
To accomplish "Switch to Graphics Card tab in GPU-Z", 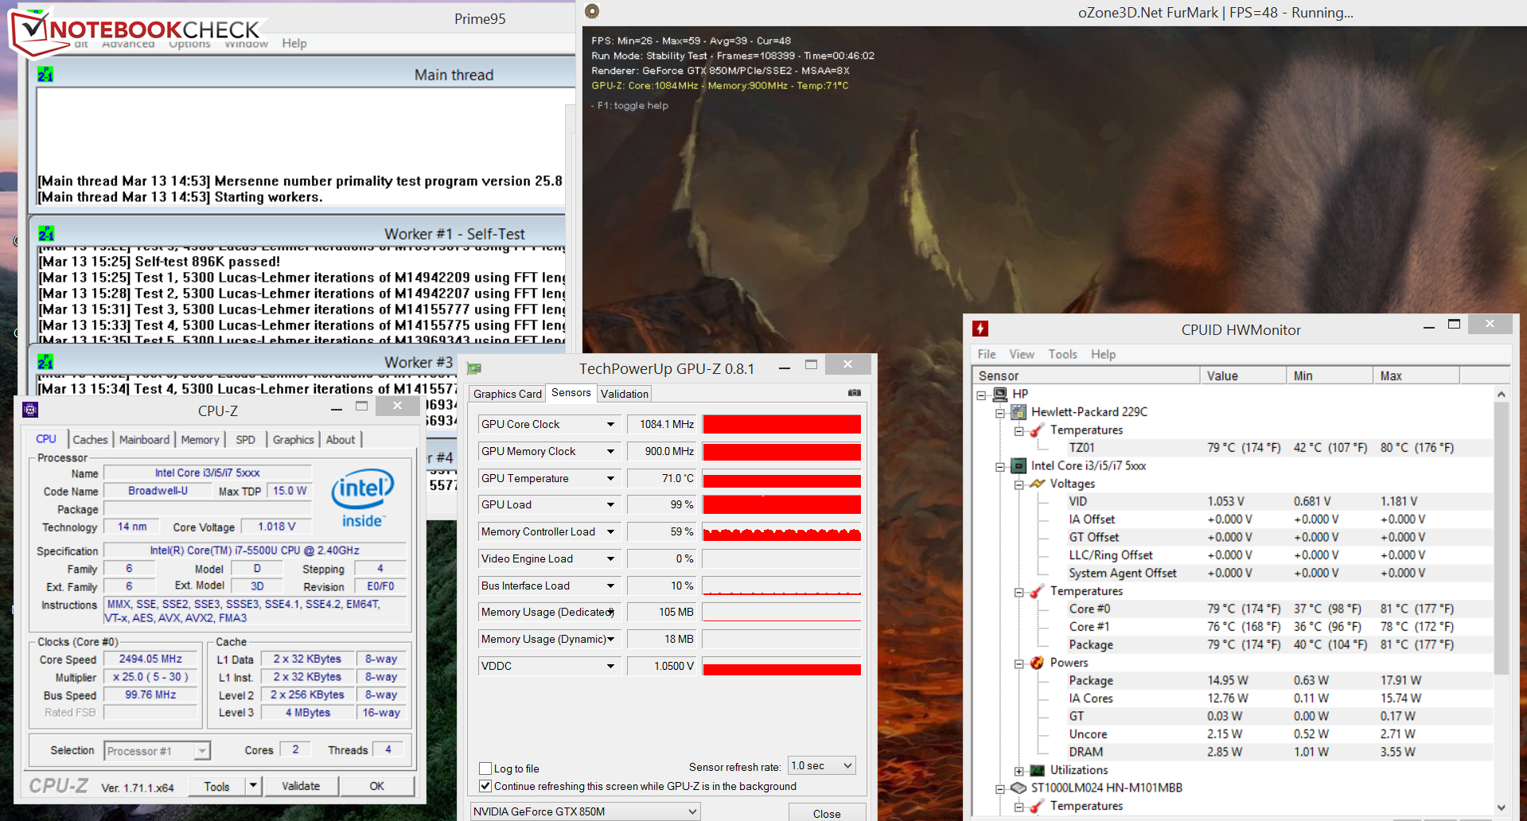I will coord(507,394).
